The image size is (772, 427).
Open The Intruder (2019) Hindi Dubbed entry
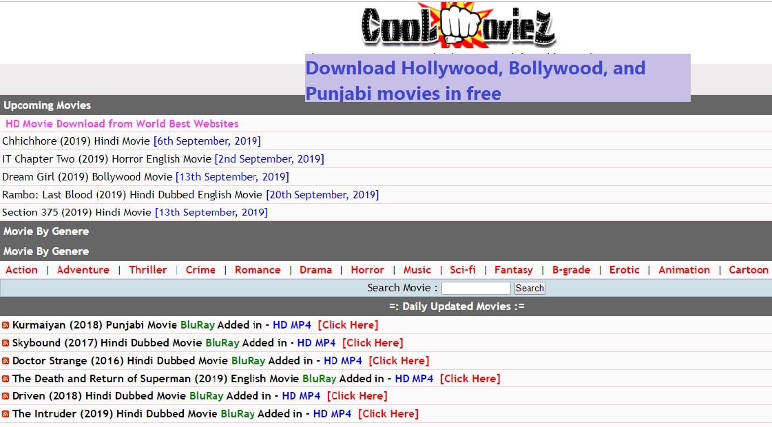115,414
